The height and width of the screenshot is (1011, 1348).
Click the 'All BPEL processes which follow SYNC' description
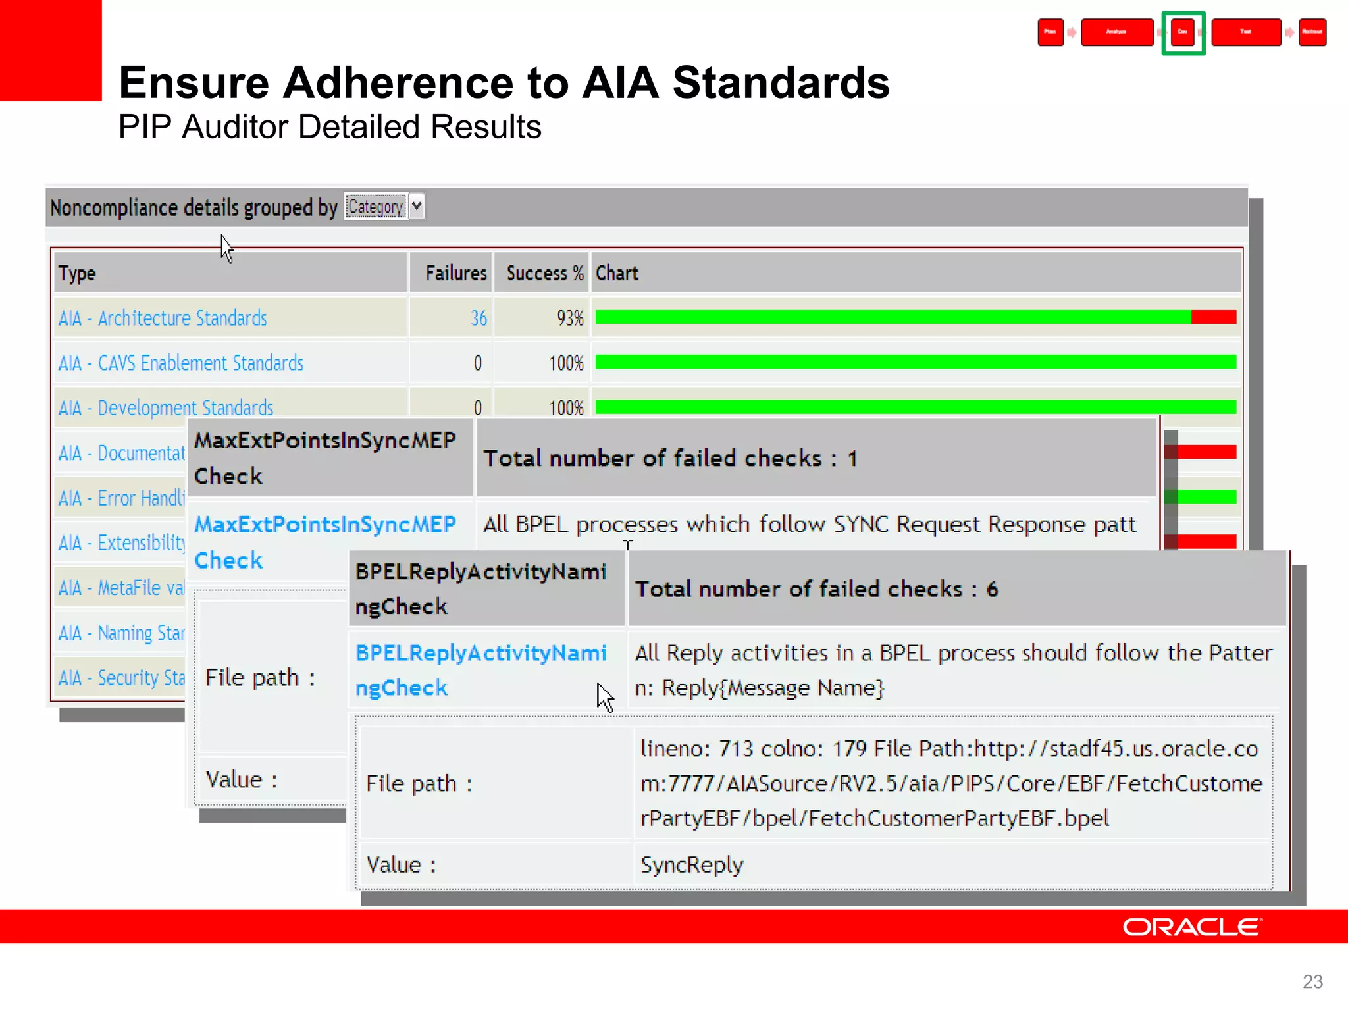click(x=810, y=525)
